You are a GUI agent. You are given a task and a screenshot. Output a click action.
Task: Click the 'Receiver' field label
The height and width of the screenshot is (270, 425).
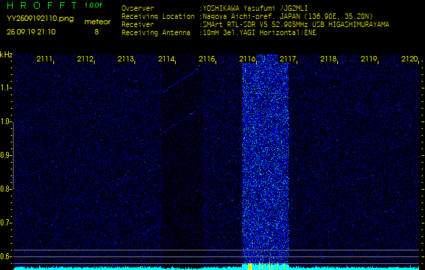138,25
